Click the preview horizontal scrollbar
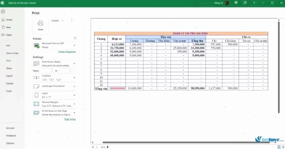The image size is (285, 149). [186, 142]
